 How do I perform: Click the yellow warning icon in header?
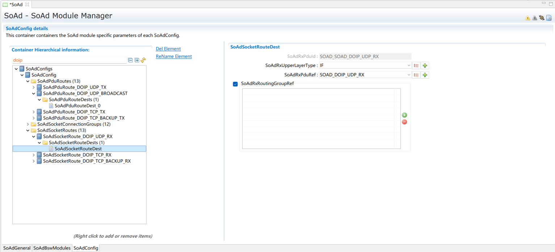[x=527, y=18]
